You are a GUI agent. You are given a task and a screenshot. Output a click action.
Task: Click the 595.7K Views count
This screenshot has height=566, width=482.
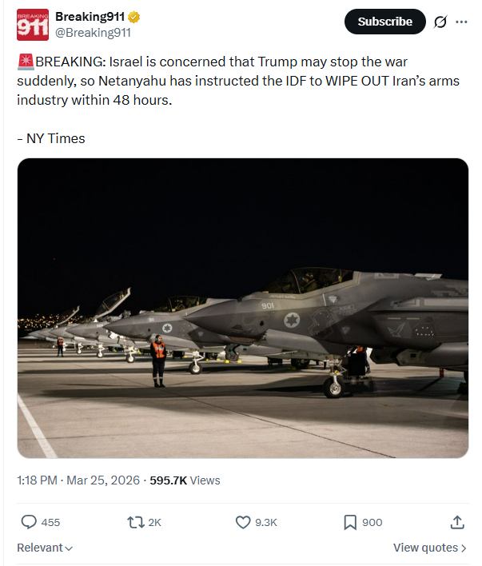[x=185, y=480]
